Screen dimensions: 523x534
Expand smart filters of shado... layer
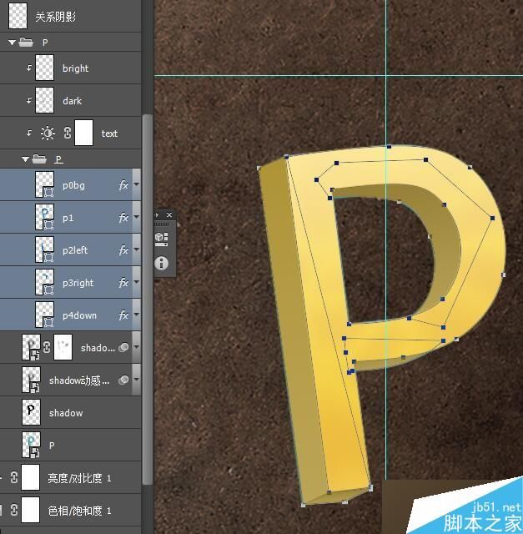coord(137,347)
